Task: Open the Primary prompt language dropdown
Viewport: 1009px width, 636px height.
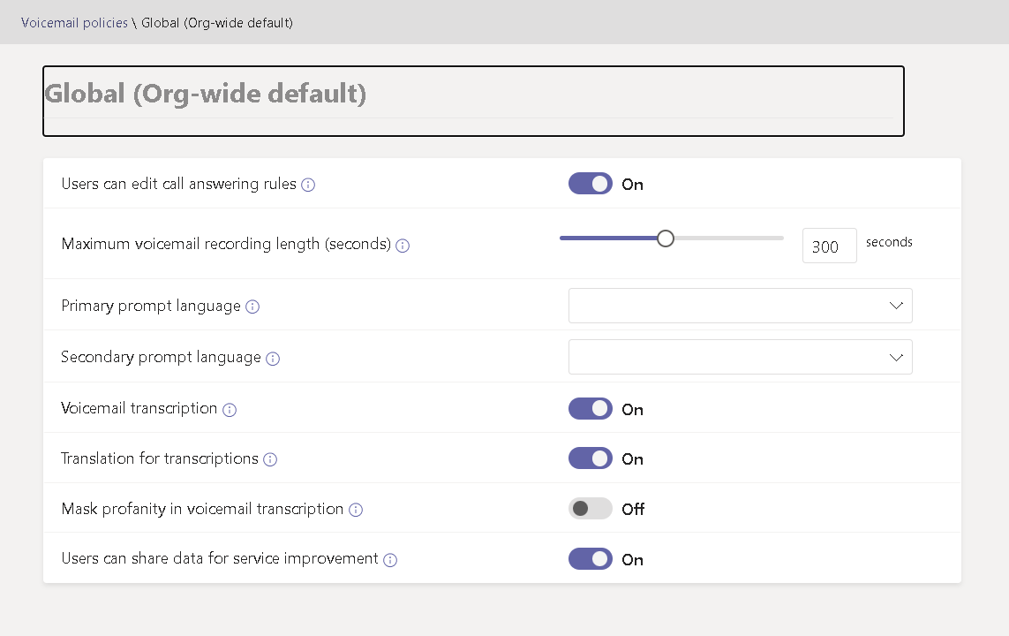Action: pos(740,306)
